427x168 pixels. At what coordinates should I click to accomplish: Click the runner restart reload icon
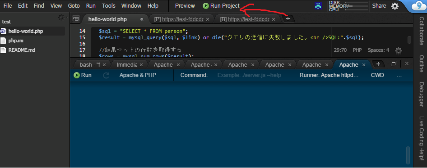106,75
